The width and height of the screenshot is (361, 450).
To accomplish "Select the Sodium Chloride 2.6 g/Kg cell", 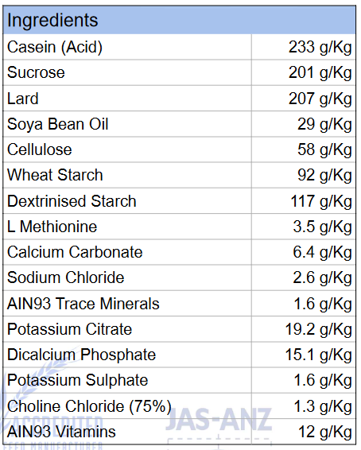I will click(x=303, y=277).
